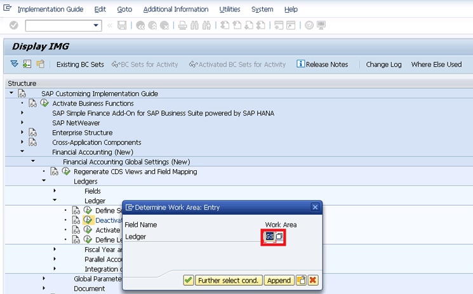Click Existing BC Sets button

pos(80,64)
